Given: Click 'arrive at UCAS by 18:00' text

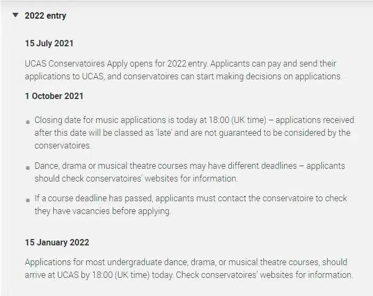Looking at the screenshot, I should [x=69, y=275].
